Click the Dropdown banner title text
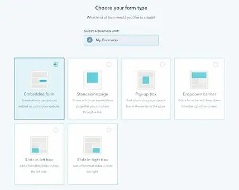Viewport: 239px width, 190px height. [199, 94]
